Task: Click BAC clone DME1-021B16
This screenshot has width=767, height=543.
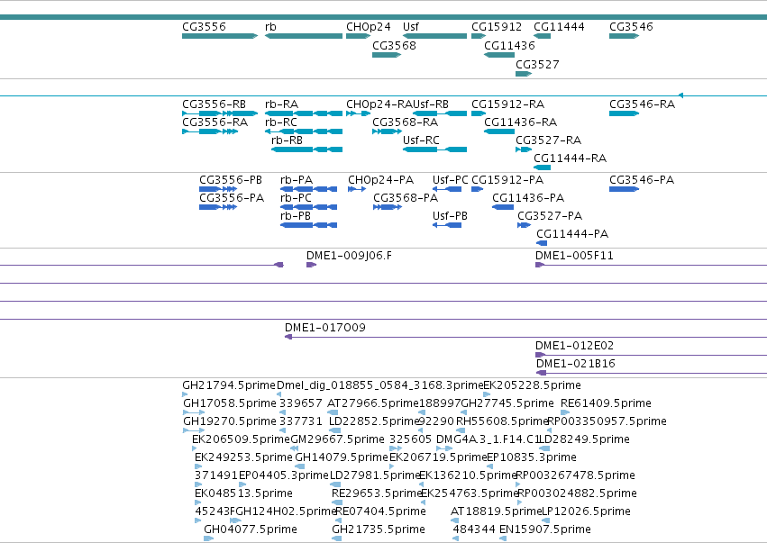Action: coord(652,373)
